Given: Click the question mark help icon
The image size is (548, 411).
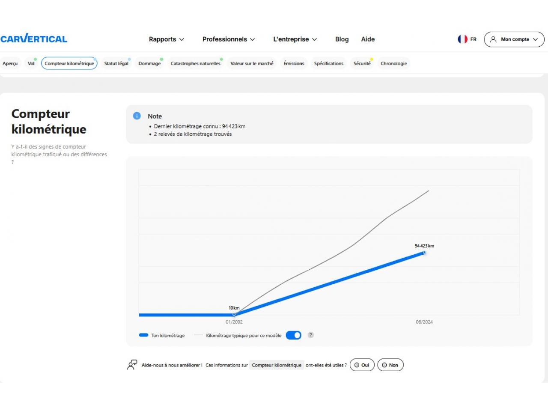Looking at the screenshot, I should point(311,335).
